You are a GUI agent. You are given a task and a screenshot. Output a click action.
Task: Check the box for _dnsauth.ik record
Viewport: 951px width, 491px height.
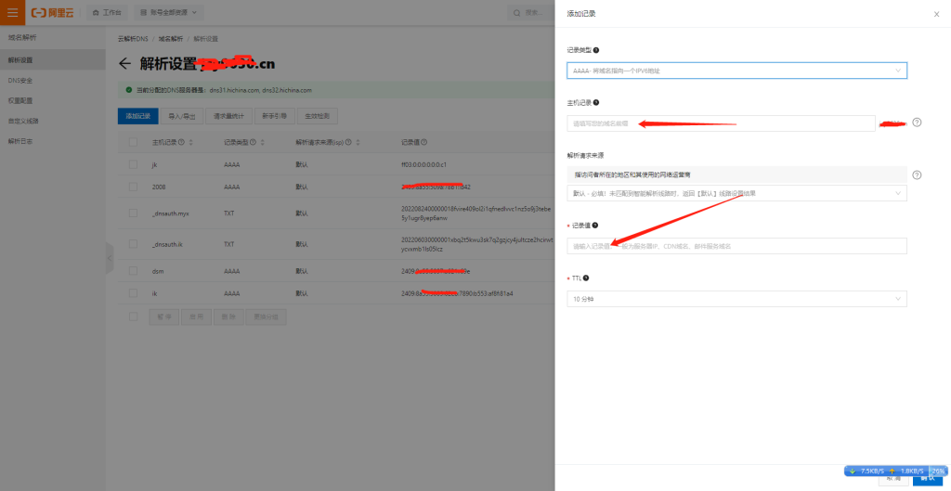pos(133,244)
